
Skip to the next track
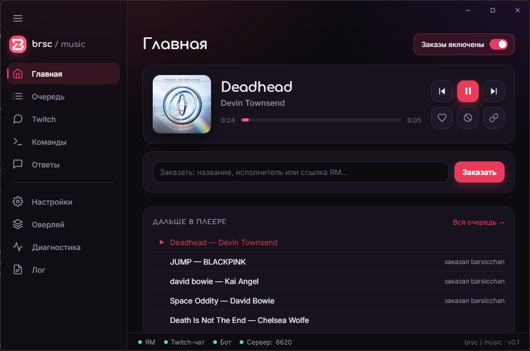(494, 91)
